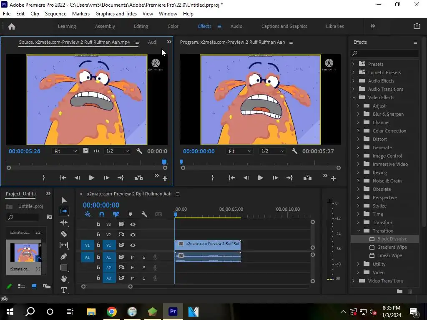Select the Pen tool
Image resolution: width=427 pixels, height=320 pixels.
click(64, 256)
